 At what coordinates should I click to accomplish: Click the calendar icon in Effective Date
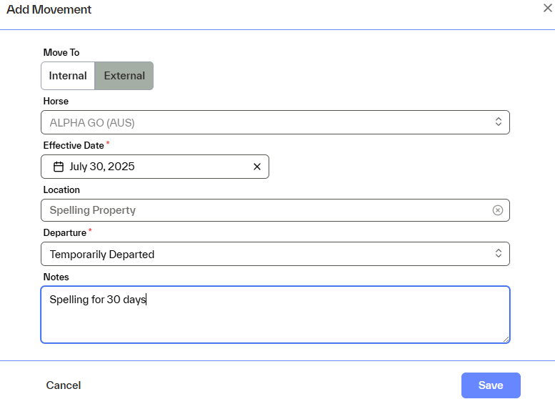pos(59,167)
